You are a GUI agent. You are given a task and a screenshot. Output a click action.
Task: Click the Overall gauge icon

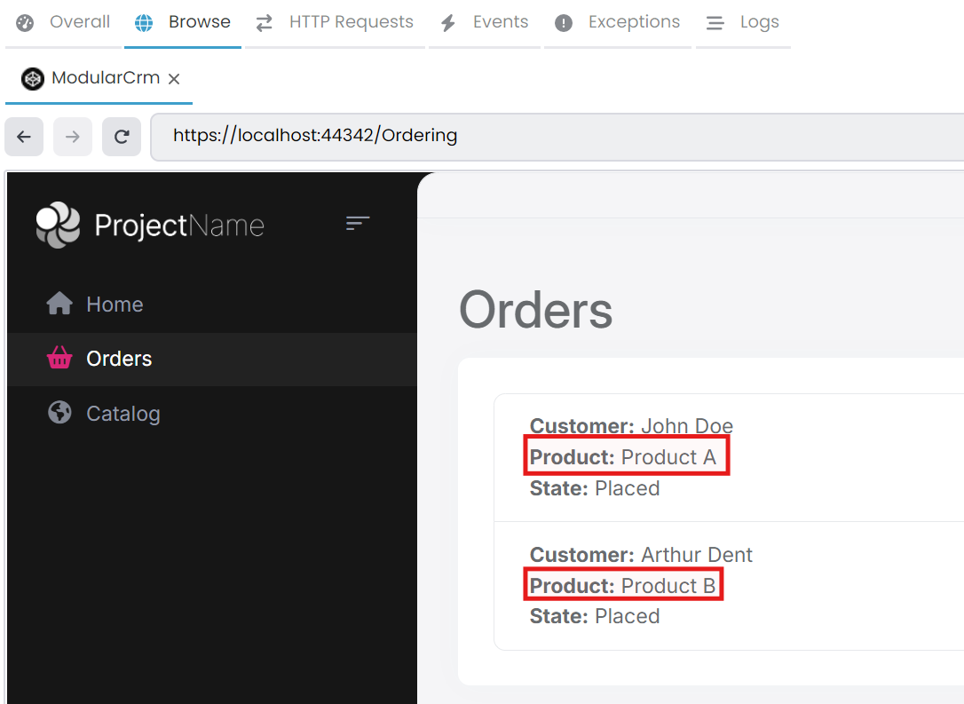pos(26,22)
